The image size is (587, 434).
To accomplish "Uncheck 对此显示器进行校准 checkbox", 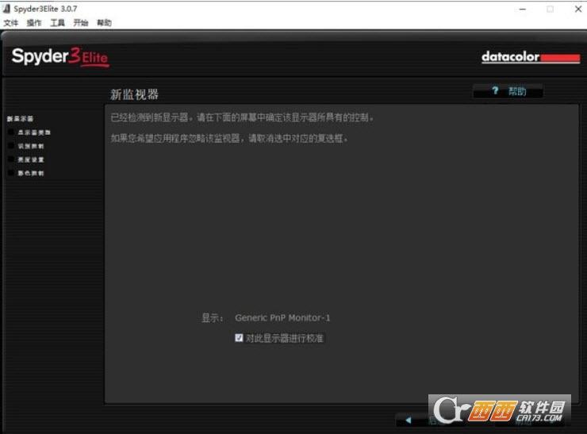I will pyautogui.click(x=239, y=338).
